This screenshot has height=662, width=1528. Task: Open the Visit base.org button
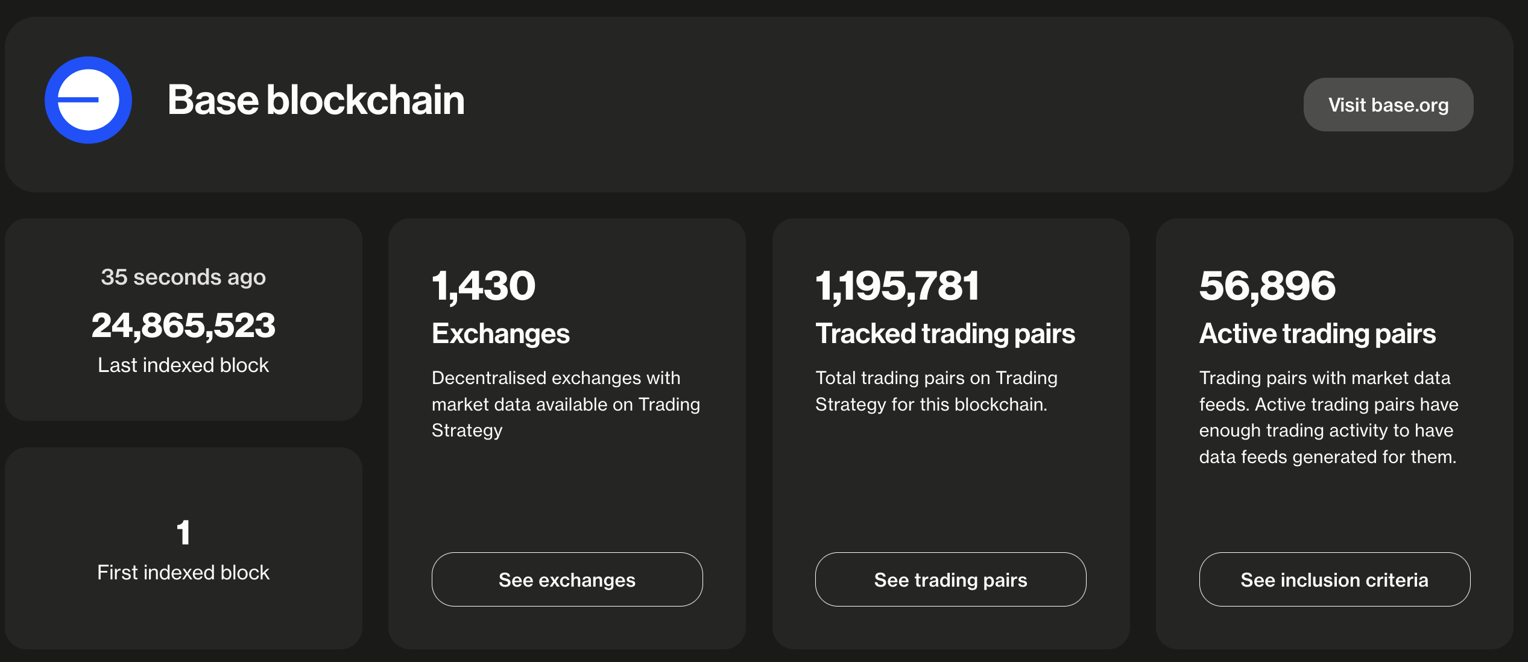point(1388,105)
